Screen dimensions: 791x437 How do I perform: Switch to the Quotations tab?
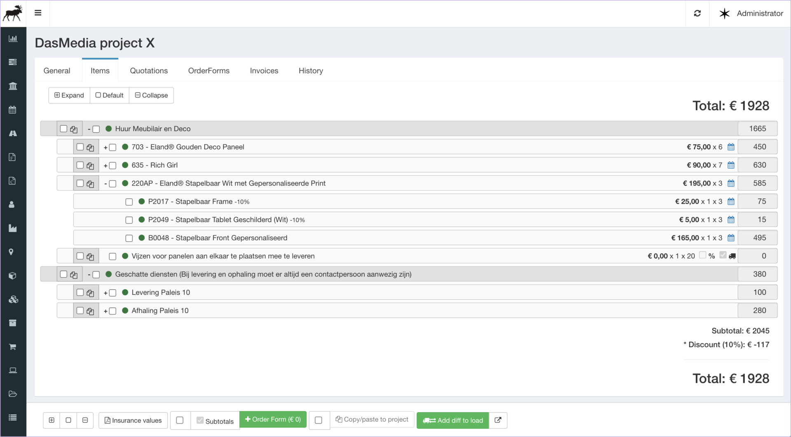coord(149,70)
